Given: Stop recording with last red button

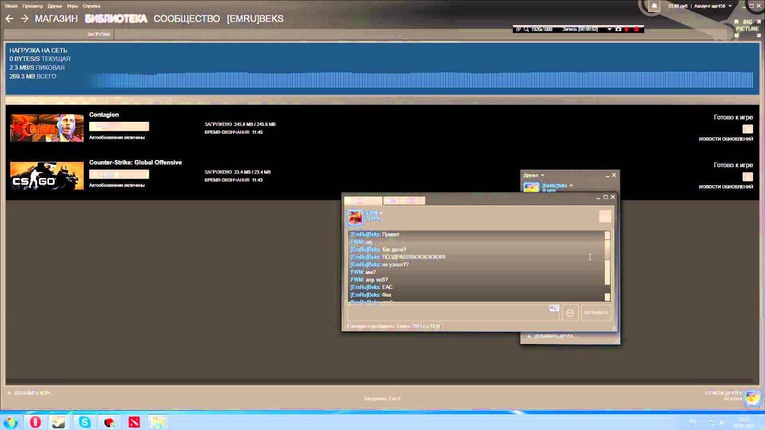Looking at the screenshot, I should click(637, 29).
